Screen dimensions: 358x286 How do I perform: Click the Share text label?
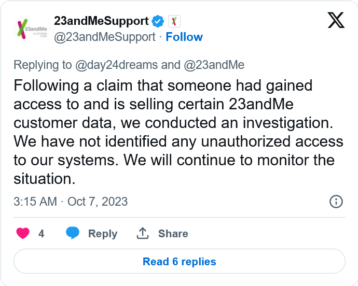[173, 234]
